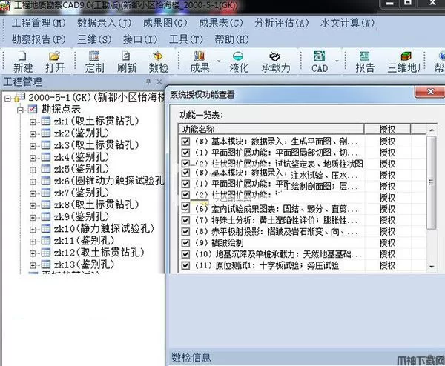Open the 帮助(H) menu
Image resolution: width=445 pixels, height=366 pixels.
point(231,39)
